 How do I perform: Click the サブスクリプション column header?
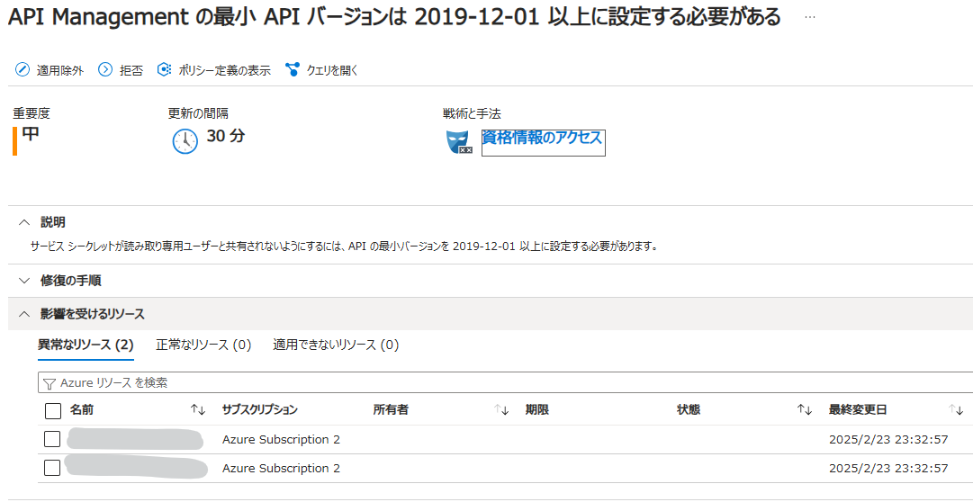(259, 409)
